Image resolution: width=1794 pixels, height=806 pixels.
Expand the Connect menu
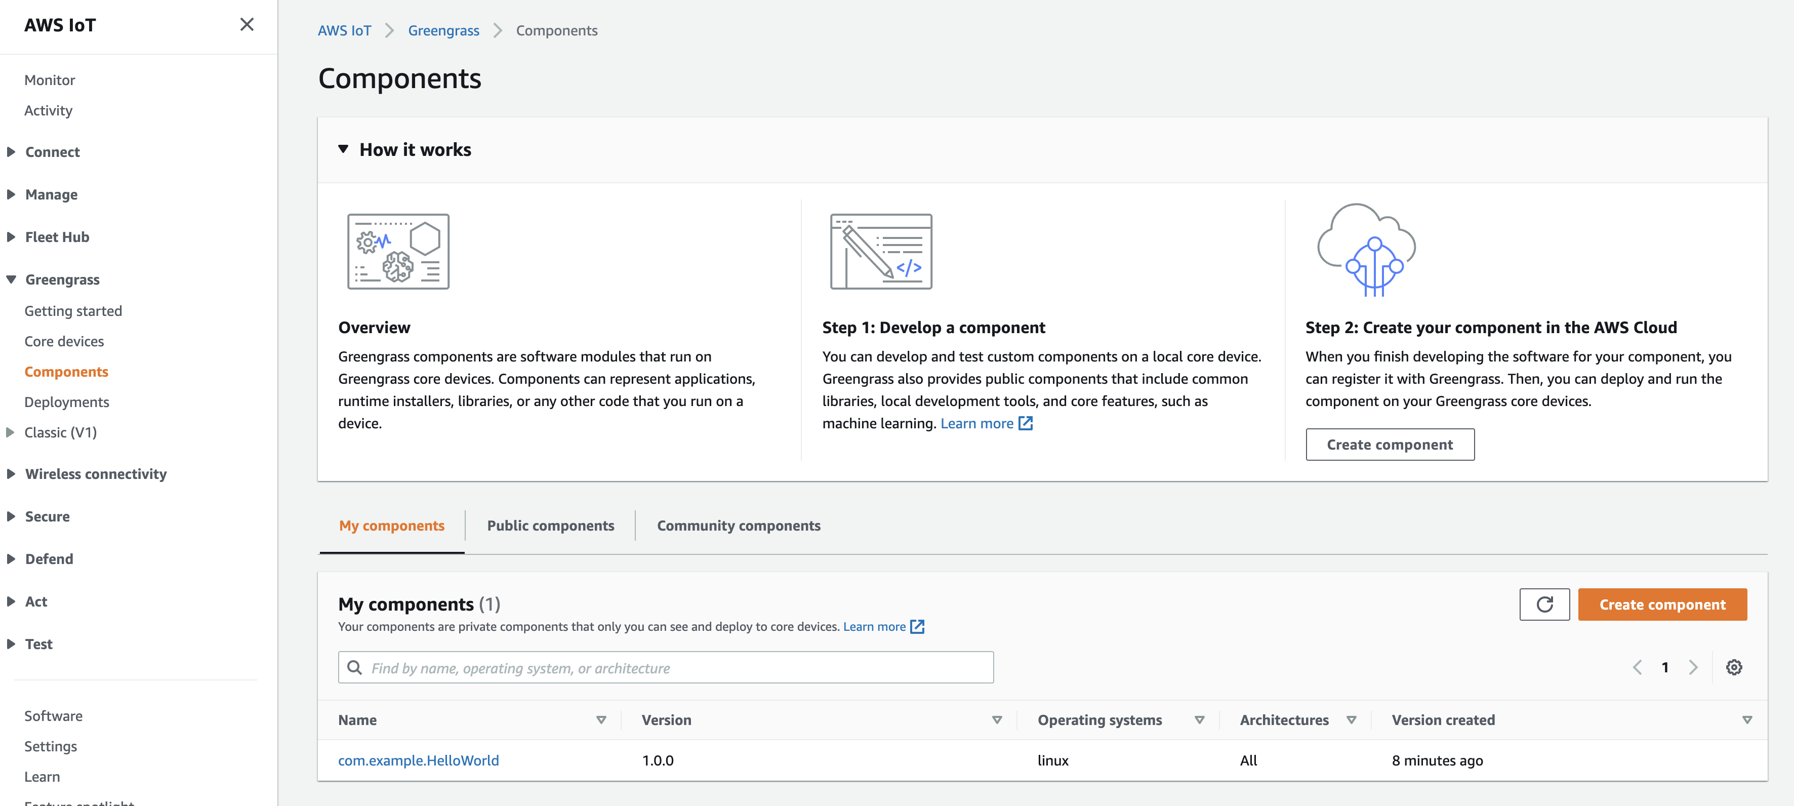tap(11, 152)
